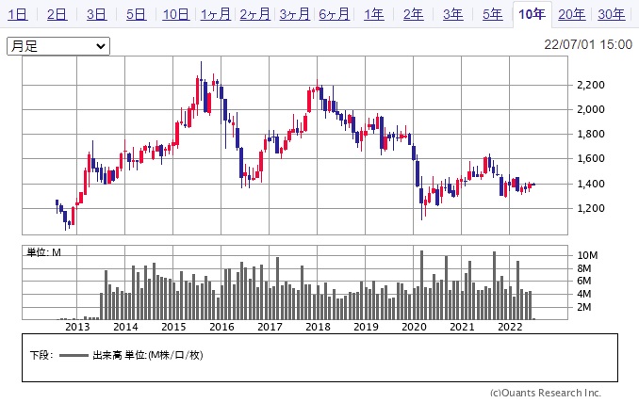Click the 10M volume axis label
The height and width of the screenshot is (403, 639).
587,255
